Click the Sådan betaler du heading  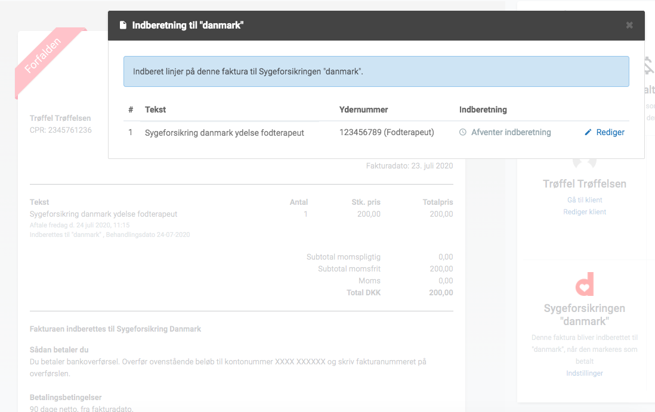click(x=59, y=350)
